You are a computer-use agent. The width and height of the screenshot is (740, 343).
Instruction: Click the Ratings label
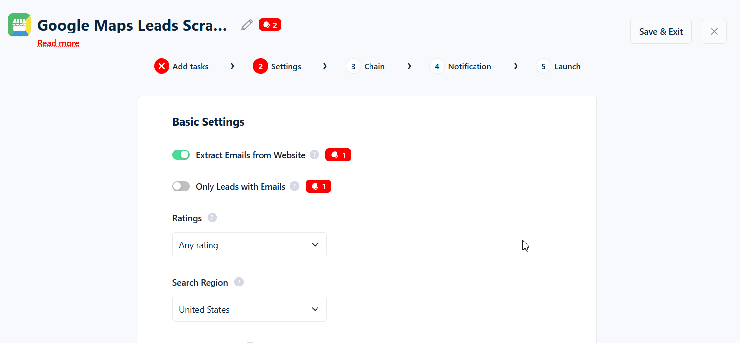pos(187,218)
